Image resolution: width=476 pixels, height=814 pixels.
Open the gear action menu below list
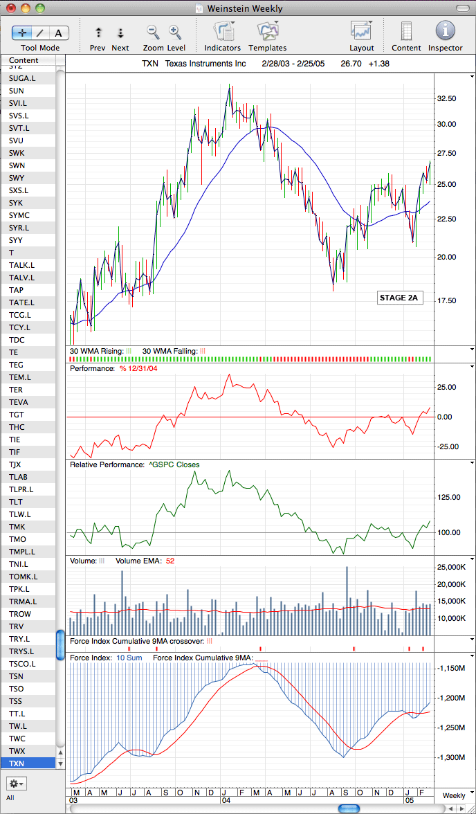17,782
